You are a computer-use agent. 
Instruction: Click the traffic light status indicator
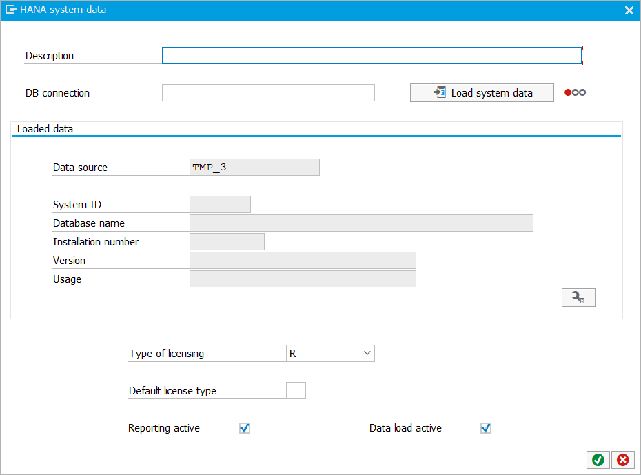pyautogui.click(x=576, y=92)
